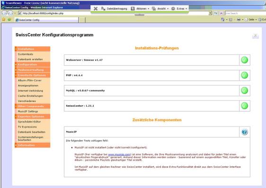Click the Installations-Prüfungen heading
The image size is (266, 188).
pyautogui.click(x=157, y=48)
